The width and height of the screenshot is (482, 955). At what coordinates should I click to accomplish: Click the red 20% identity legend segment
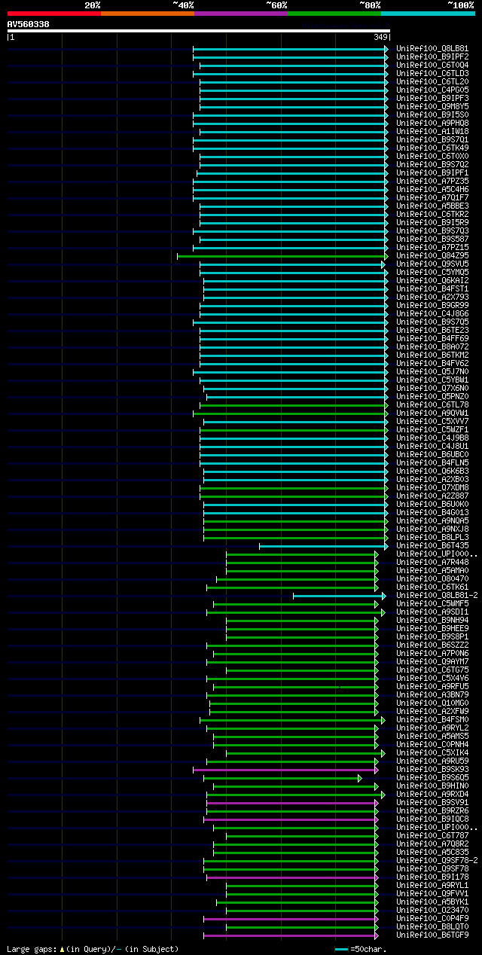click(53, 14)
